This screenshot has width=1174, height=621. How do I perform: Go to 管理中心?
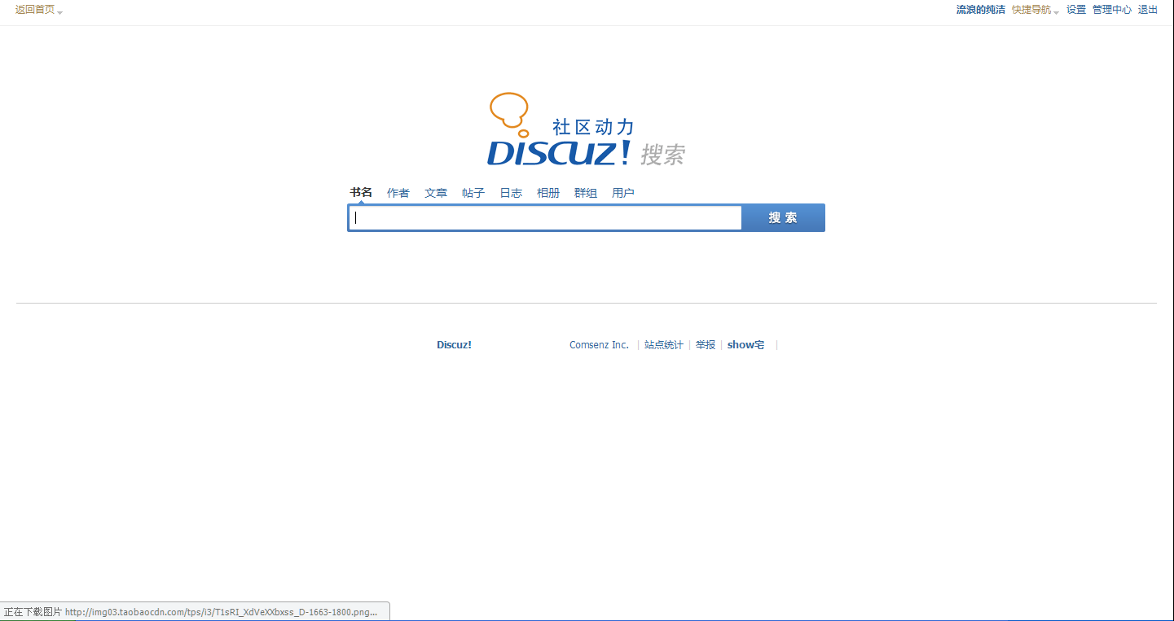[x=1112, y=10]
